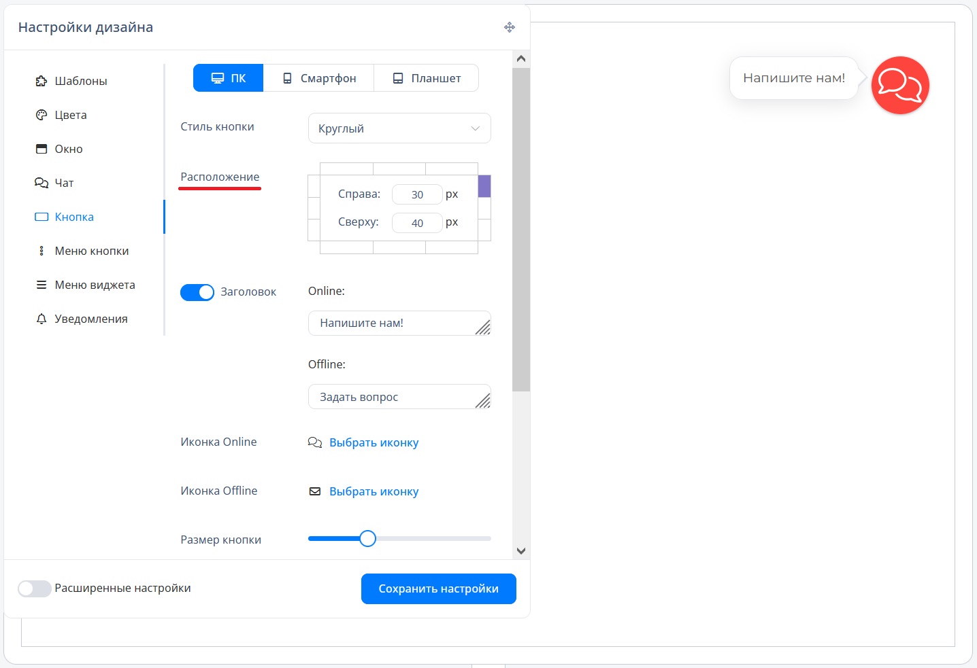
Task: Click the puzzle icon next to Шаблоны
Action: click(42, 81)
